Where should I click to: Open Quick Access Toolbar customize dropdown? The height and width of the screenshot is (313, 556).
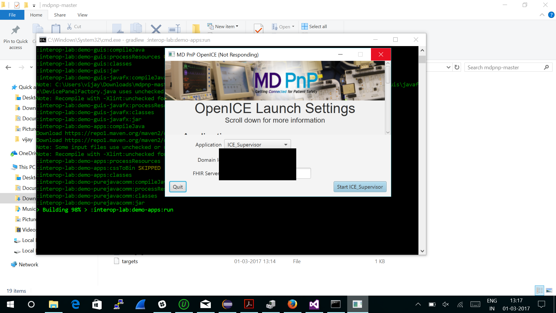pos(34,5)
